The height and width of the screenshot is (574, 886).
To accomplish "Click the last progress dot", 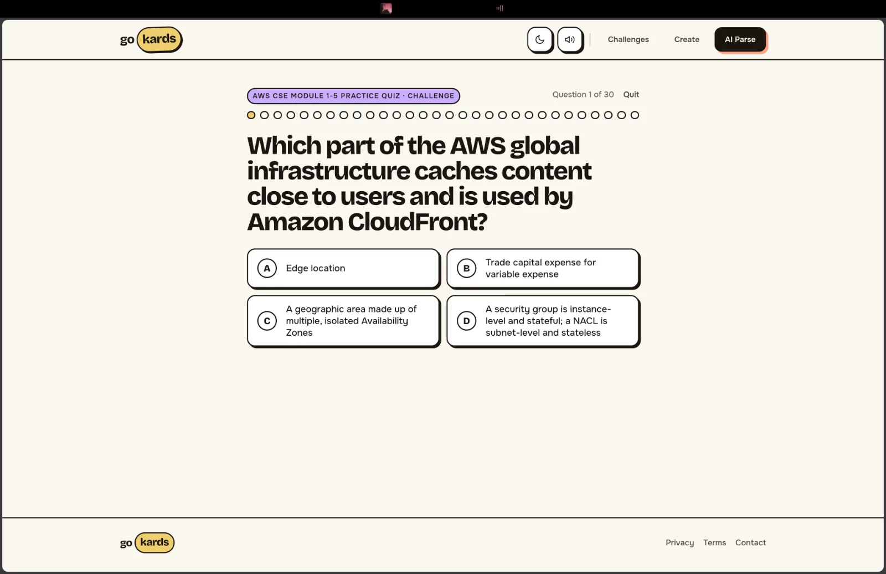I will [x=635, y=115].
